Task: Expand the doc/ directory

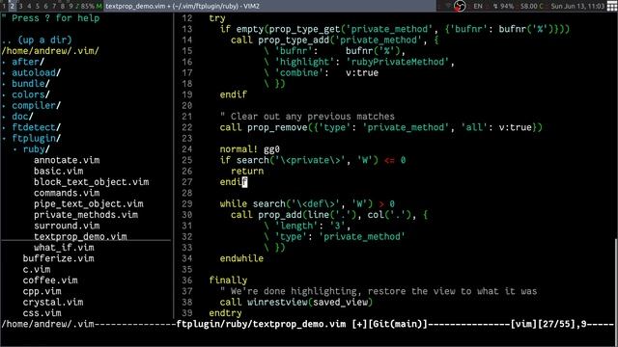Action: click(x=22, y=117)
